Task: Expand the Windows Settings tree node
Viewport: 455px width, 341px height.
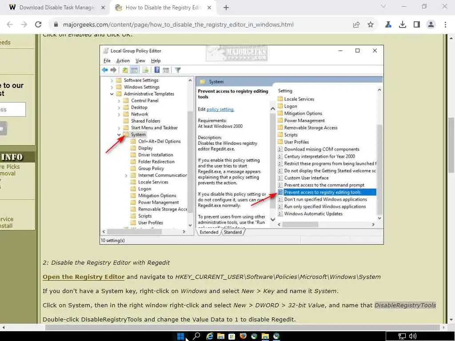Action: [x=112, y=87]
